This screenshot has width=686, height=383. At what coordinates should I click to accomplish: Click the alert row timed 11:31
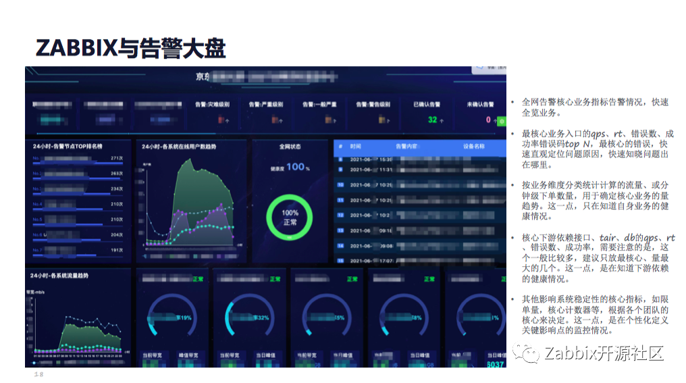point(419,170)
